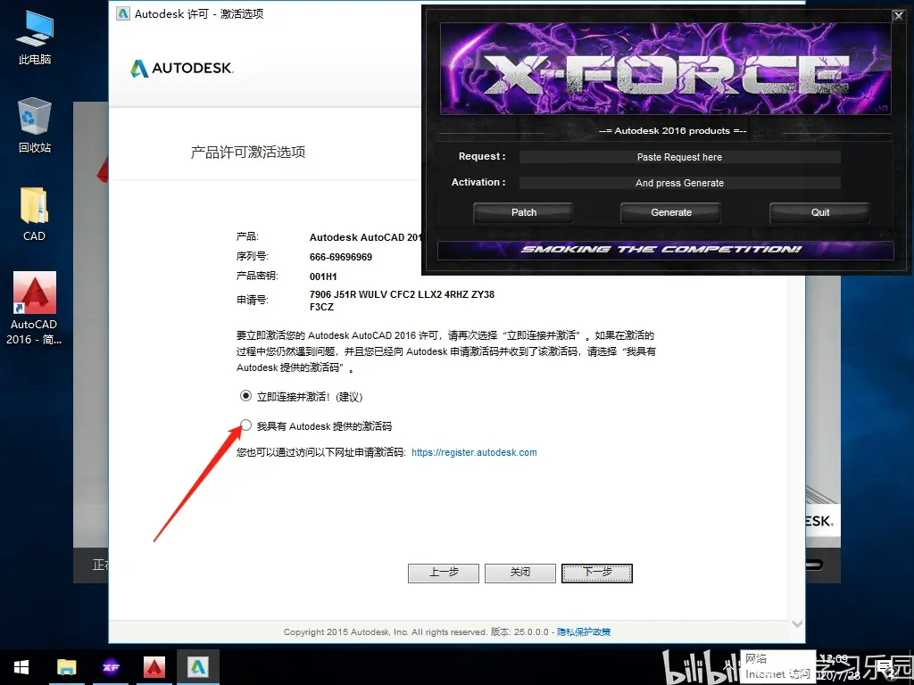914x685 pixels.
Task: Click Patch in the X-Force window
Action: tap(523, 212)
